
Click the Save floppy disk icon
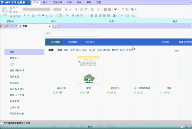click(6, 26)
